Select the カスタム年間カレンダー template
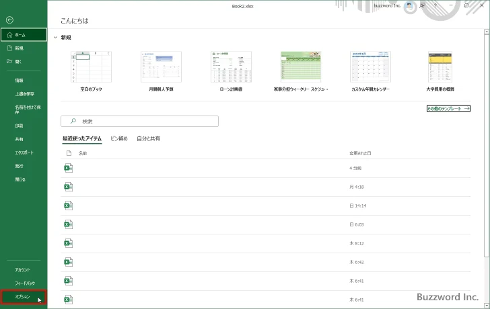This screenshot has width=490, height=309. click(370, 66)
